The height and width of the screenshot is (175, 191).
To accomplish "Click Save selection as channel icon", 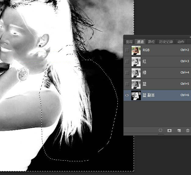I will tap(170, 130).
